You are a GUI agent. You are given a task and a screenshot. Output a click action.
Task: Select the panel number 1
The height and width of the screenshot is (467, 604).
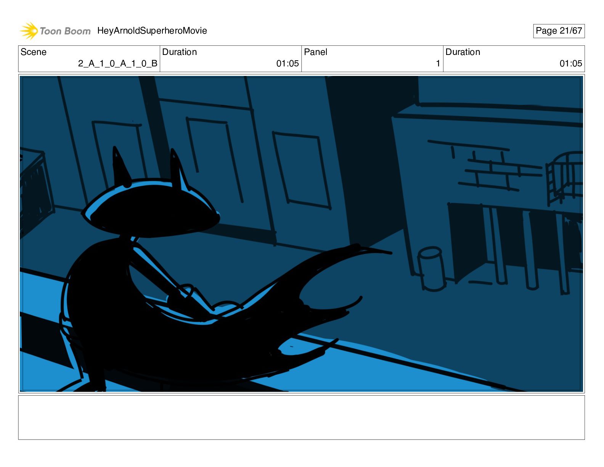tap(438, 63)
